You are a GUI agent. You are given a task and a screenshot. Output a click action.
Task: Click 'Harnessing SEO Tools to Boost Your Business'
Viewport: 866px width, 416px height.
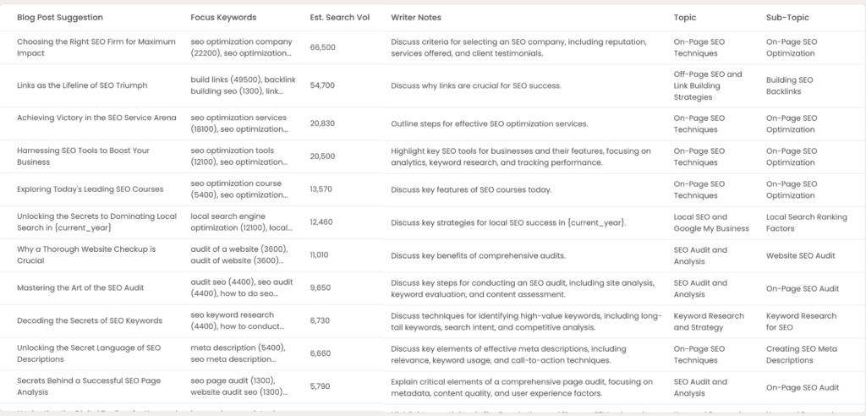[83, 156]
